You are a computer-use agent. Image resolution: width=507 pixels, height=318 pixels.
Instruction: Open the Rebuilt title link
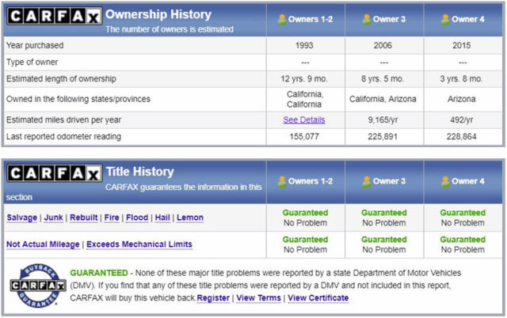(84, 218)
